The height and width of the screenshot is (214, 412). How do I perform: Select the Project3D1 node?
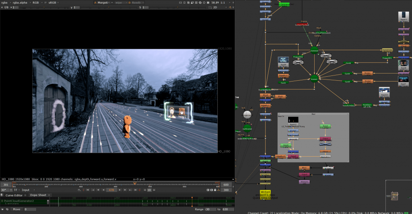[x=387, y=58]
